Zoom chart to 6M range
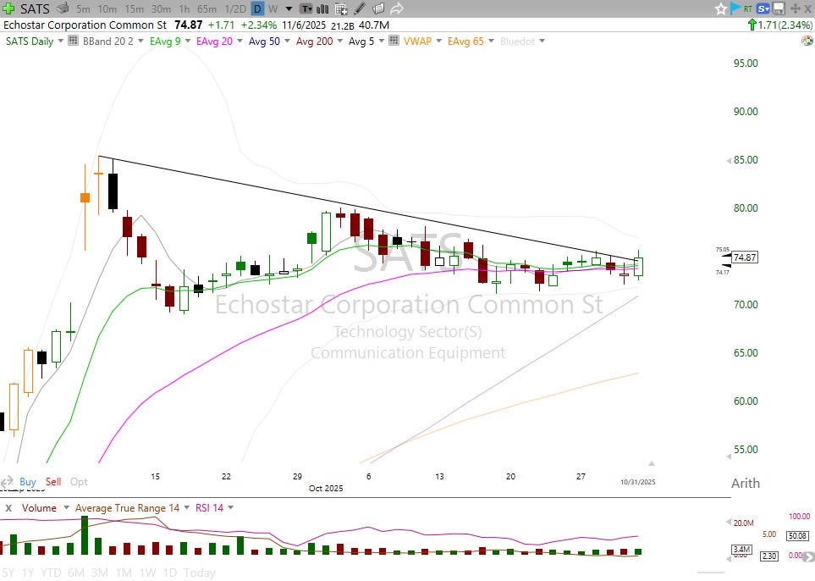Screen dimensions: 815x581 (x=76, y=573)
